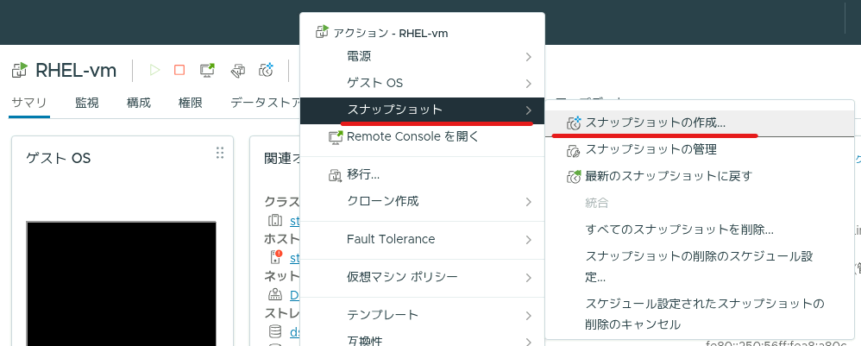Image resolution: width=861 pixels, height=346 pixels.
Task: Click the ゲスト OS card heading
Action: point(58,158)
